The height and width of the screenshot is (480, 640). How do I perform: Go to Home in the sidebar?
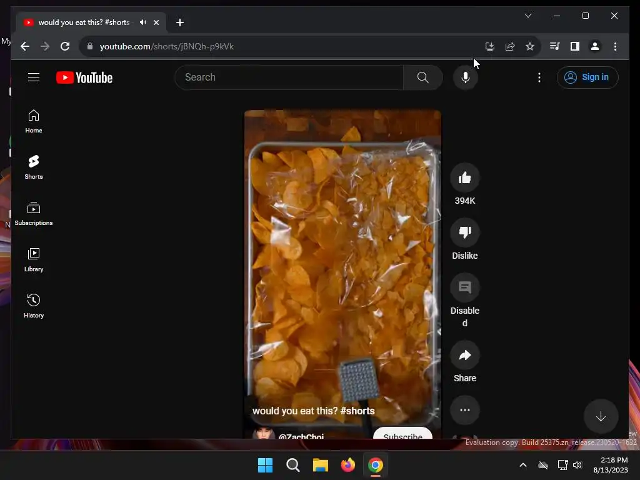coord(34,121)
